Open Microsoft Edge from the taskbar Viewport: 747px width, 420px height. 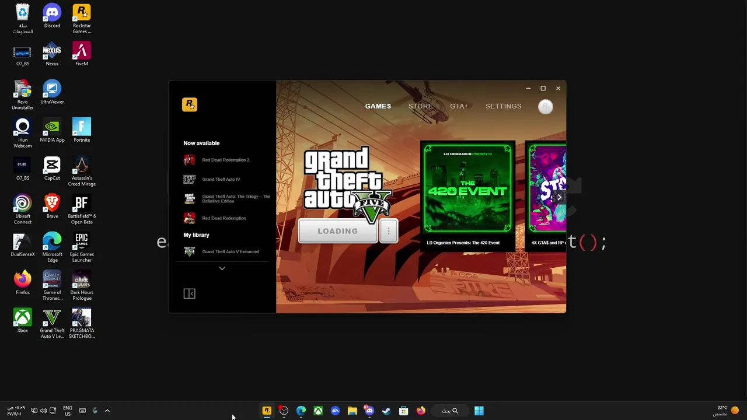tap(301, 411)
